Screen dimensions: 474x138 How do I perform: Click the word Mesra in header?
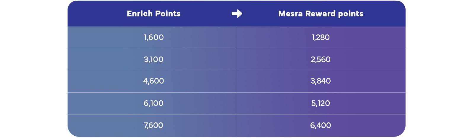(290, 14)
